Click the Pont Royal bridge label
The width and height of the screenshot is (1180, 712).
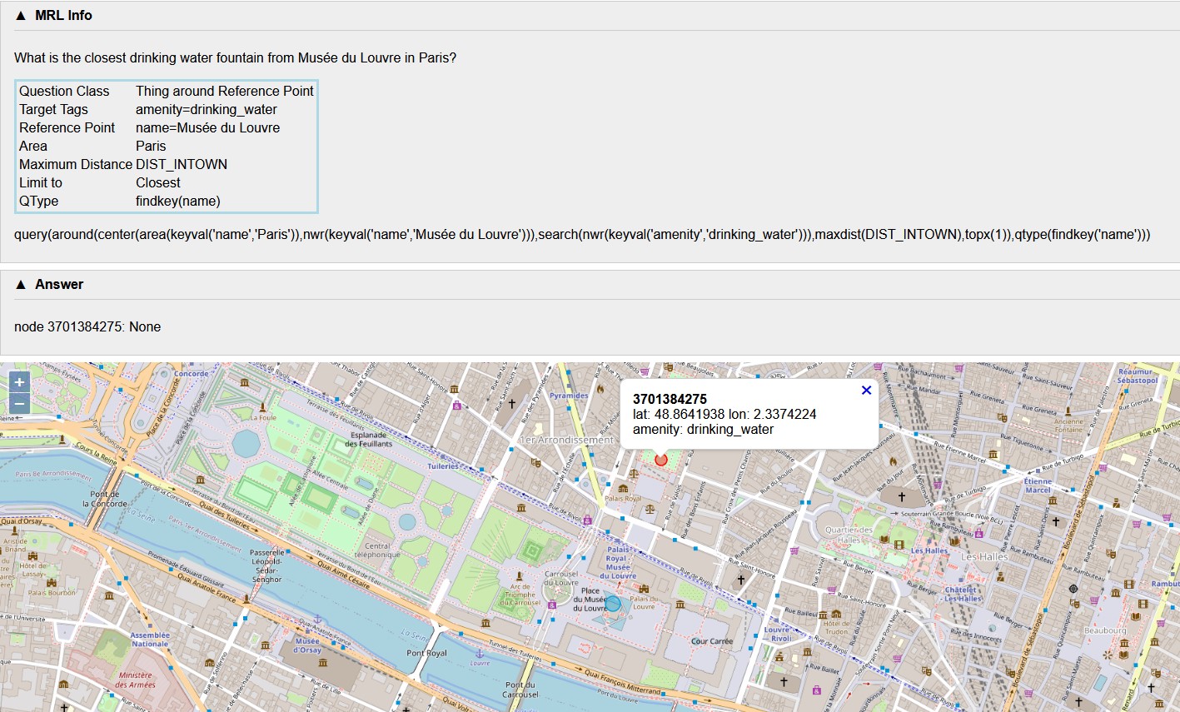(x=426, y=653)
